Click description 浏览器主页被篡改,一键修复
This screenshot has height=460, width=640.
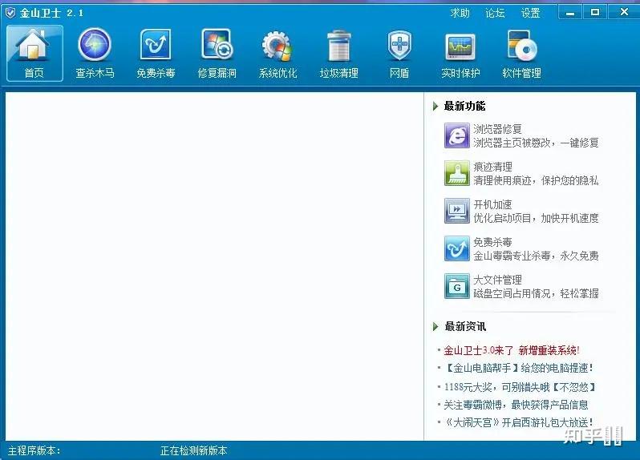pos(536,143)
